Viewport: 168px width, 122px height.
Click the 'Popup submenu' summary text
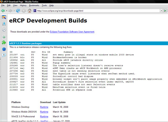click(x=61, y=63)
